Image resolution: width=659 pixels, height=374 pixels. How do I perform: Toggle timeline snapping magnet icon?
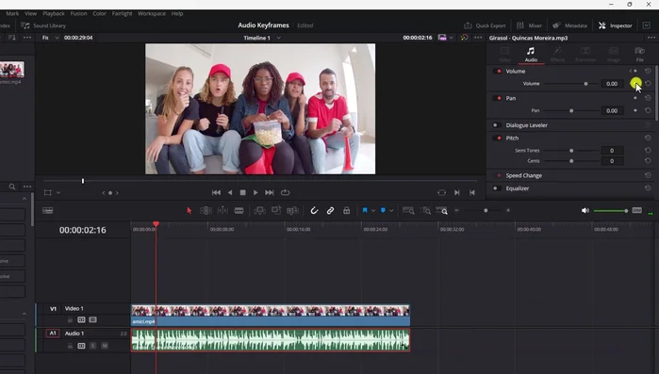314,211
